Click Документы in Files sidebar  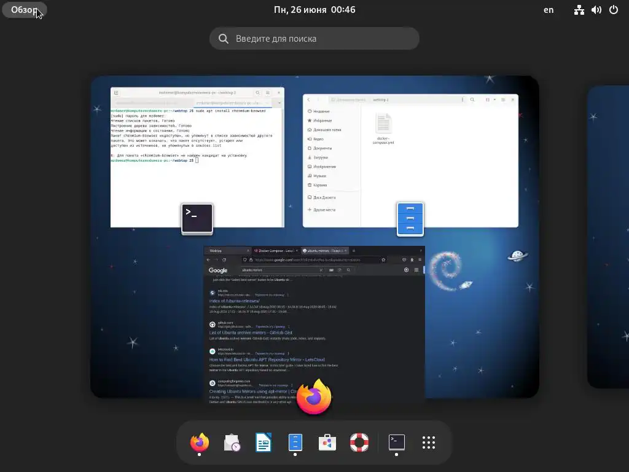pyautogui.click(x=322, y=148)
